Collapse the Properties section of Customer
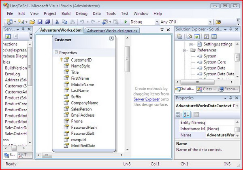The height and width of the screenshot is (170, 243). 56,52
